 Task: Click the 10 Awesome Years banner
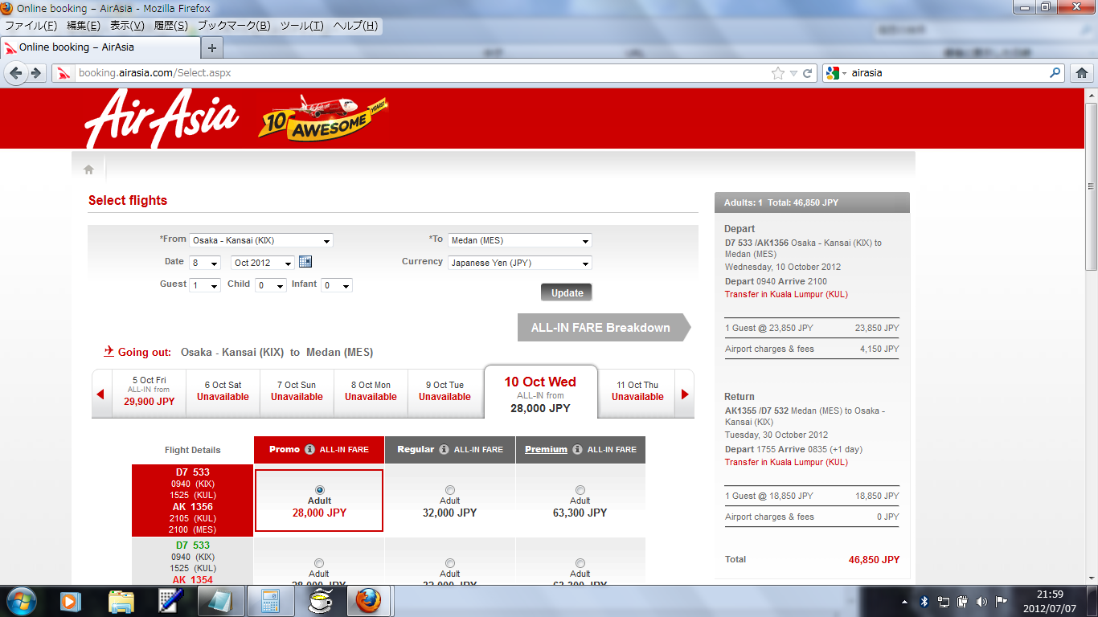coord(323,117)
